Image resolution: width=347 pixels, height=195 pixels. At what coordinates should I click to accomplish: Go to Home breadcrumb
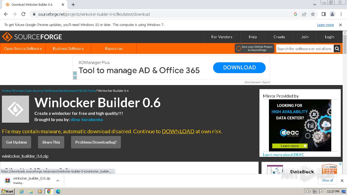(6, 91)
